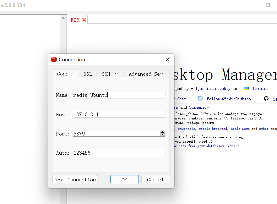Screen dimensions: 277x204
Task: Confirm the connection with OK
Action: (124, 179)
